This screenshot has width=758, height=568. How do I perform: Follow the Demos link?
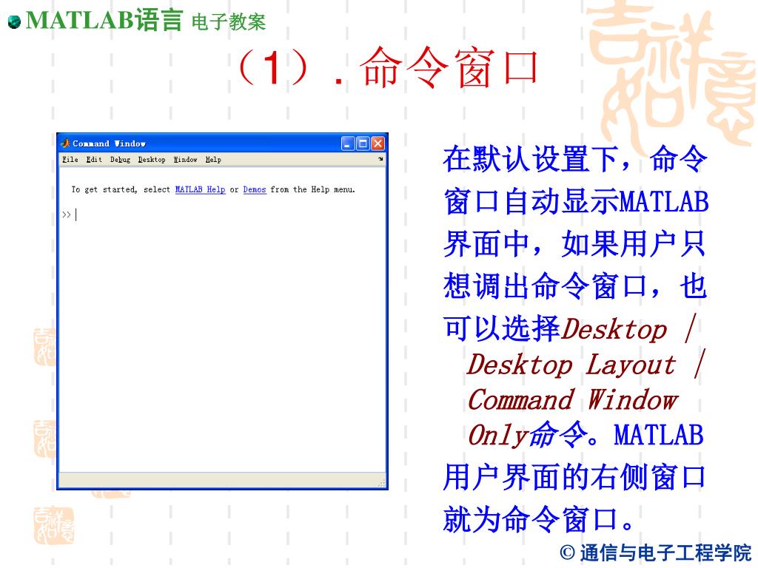click(255, 189)
